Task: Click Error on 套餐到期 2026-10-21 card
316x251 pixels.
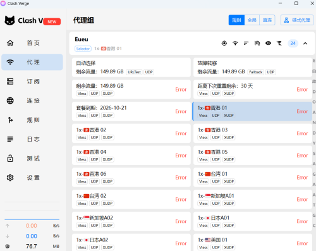Action: [181, 111]
